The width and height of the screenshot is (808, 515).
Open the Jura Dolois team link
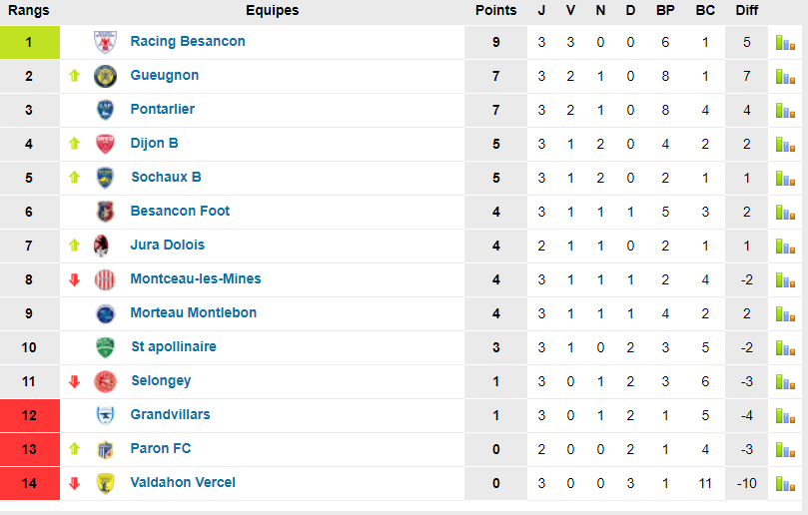pos(168,246)
